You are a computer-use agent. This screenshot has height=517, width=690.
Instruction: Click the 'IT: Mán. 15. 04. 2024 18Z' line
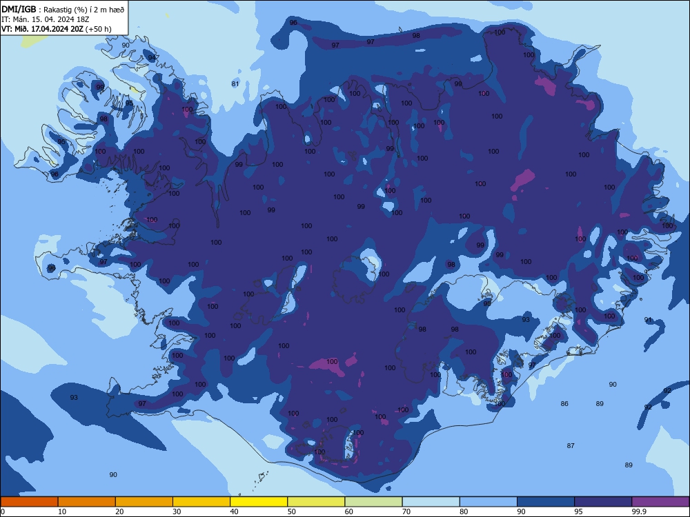tap(46, 19)
